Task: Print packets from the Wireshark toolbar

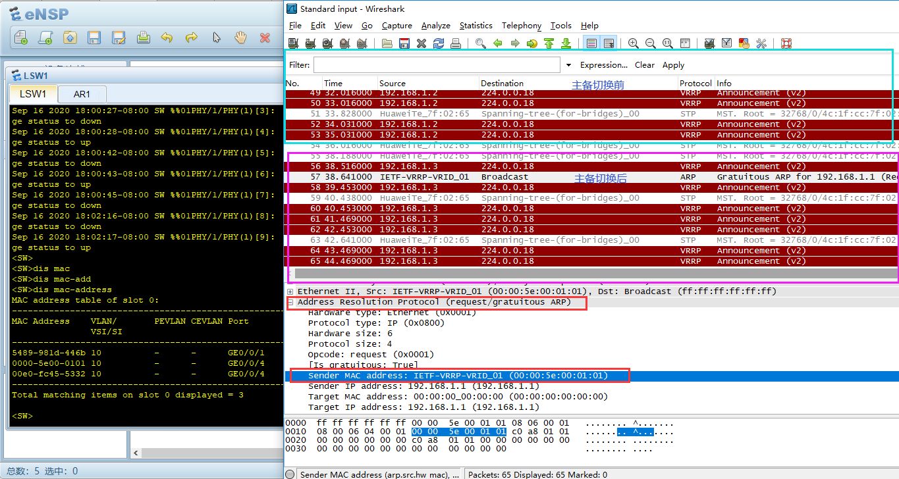Action: tap(456, 43)
